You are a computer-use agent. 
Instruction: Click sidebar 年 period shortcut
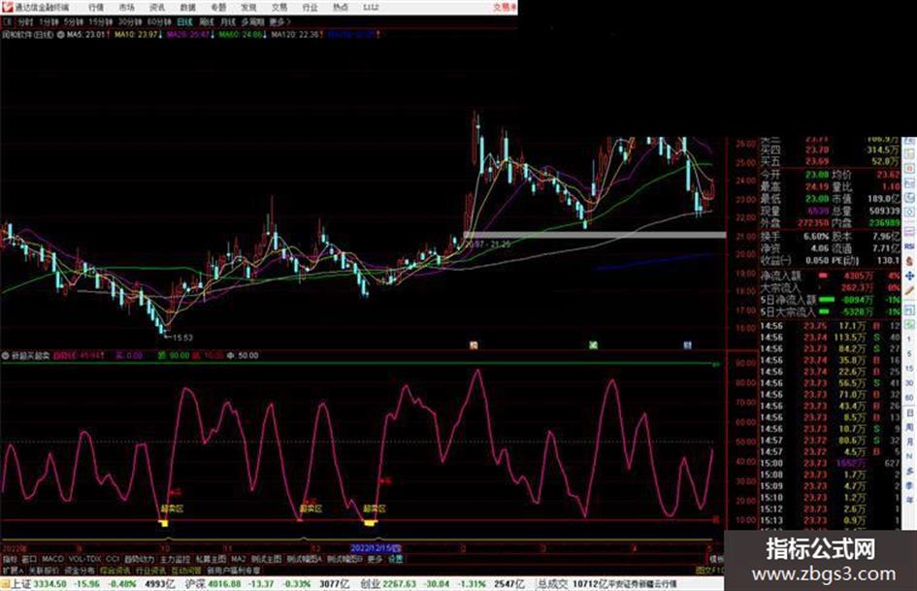pyautogui.click(x=909, y=501)
